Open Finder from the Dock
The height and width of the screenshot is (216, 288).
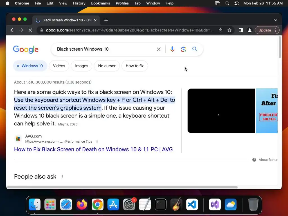click(35, 204)
